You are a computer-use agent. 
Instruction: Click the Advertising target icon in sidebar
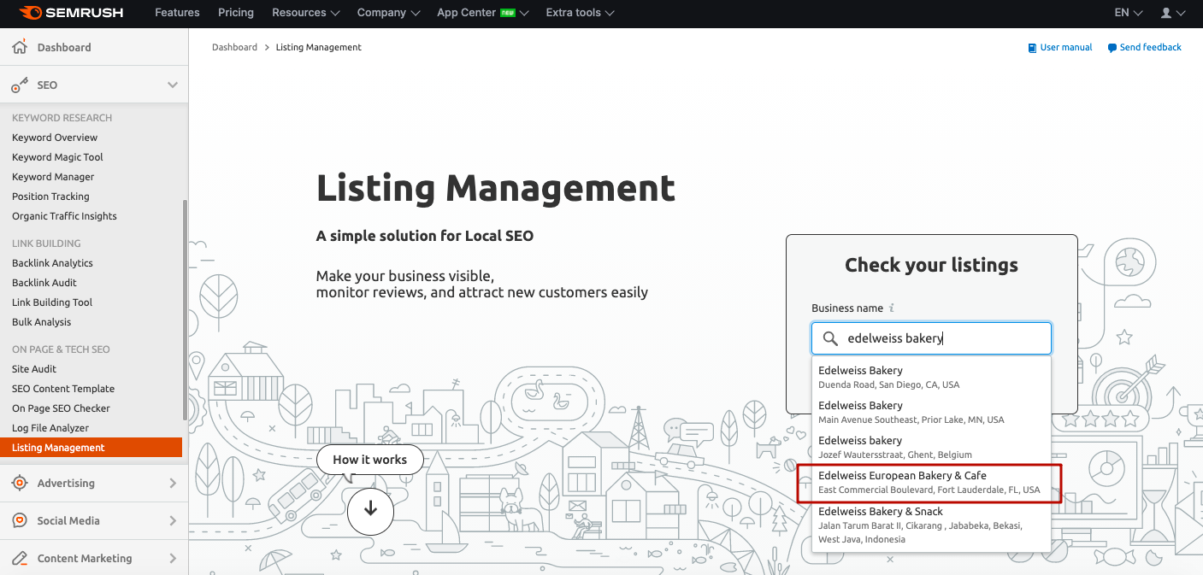pyautogui.click(x=20, y=484)
